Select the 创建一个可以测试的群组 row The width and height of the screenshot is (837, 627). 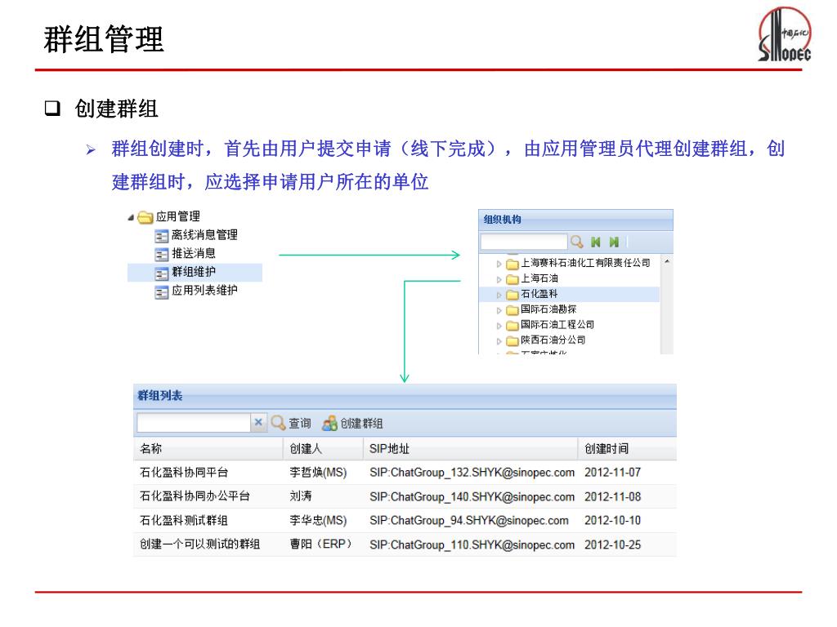tap(405, 545)
